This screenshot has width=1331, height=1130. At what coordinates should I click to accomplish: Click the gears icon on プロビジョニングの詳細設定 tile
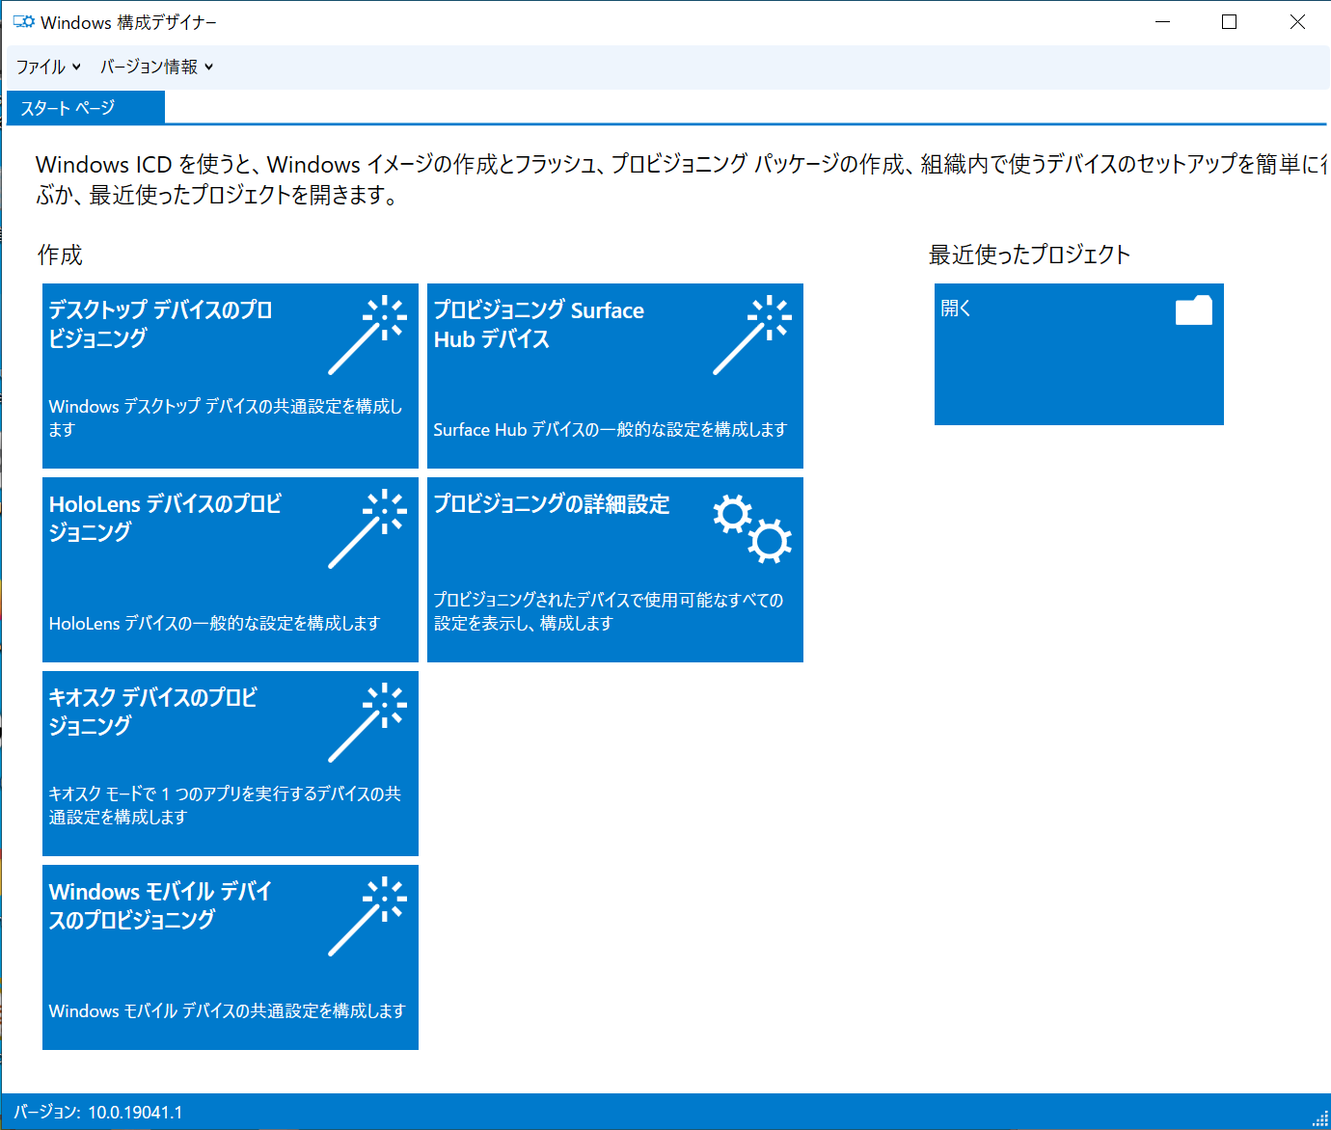(752, 528)
